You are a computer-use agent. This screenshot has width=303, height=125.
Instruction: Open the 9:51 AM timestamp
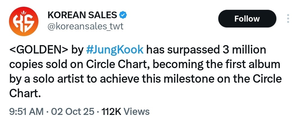(x=27, y=111)
